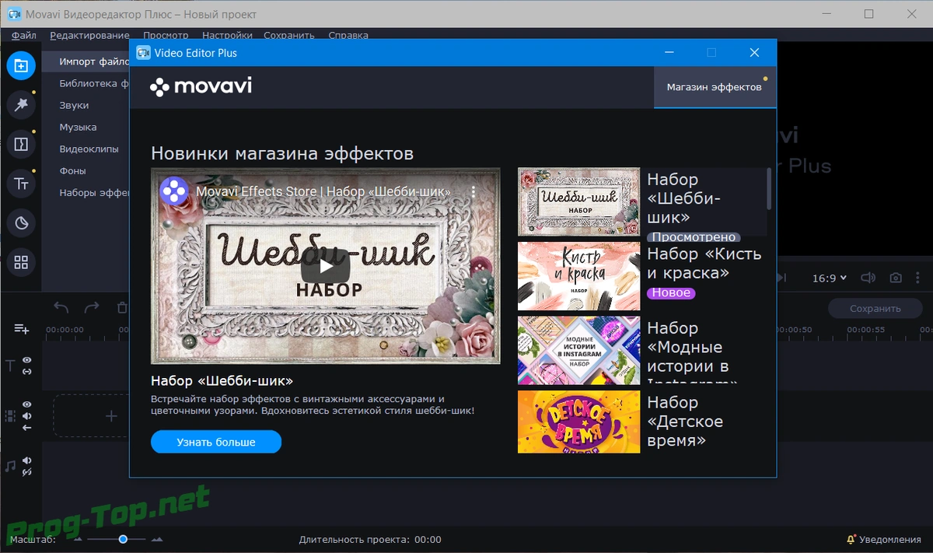The width and height of the screenshot is (933, 553).
Task: Open the Справка menu
Action: click(x=348, y=35)
